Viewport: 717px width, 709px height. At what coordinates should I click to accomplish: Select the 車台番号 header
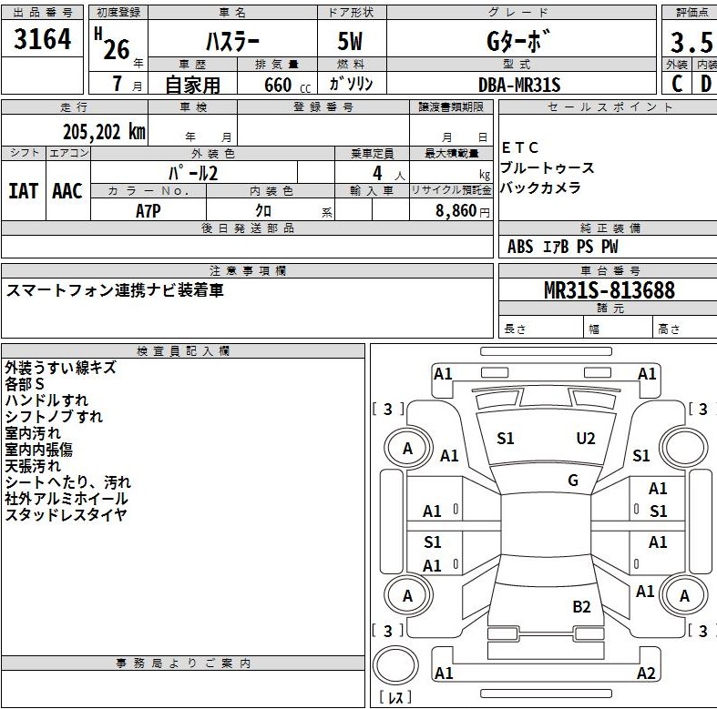(610, 271)
